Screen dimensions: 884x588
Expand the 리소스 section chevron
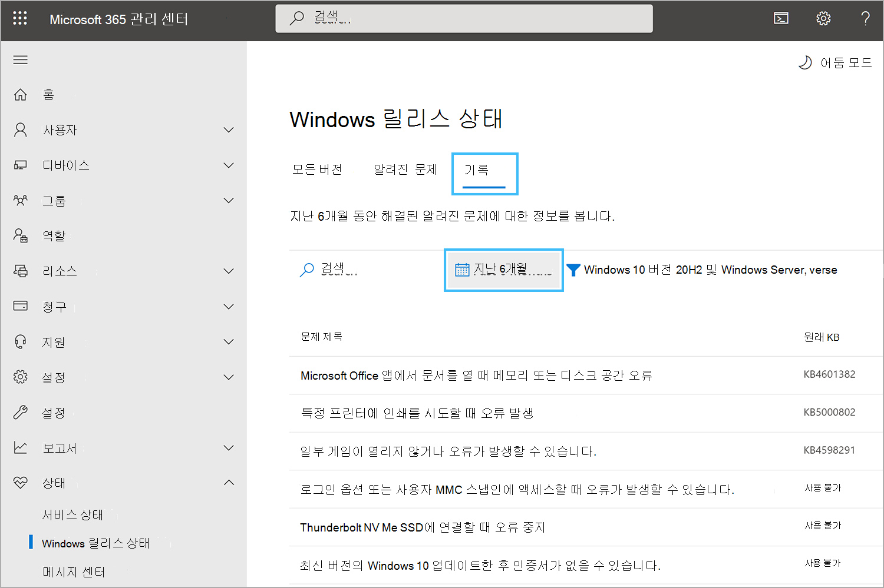click(229, 271)
